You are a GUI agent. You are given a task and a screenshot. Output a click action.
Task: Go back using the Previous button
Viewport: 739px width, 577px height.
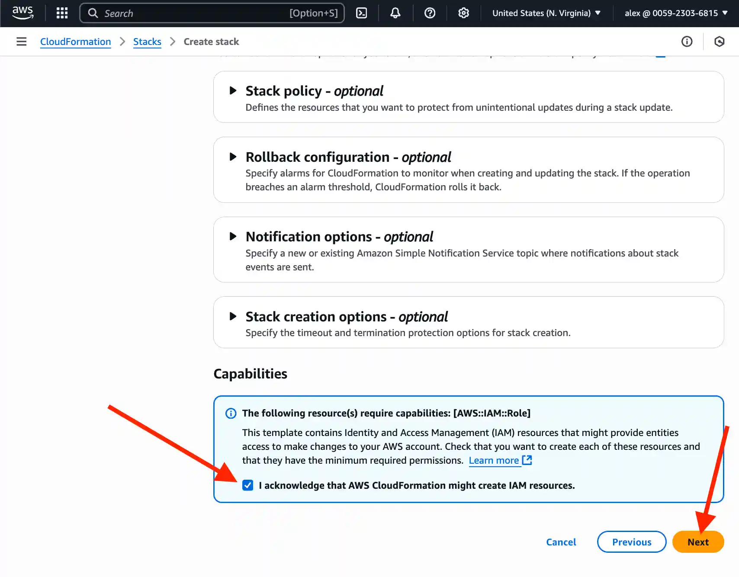[x=631, y=542]
